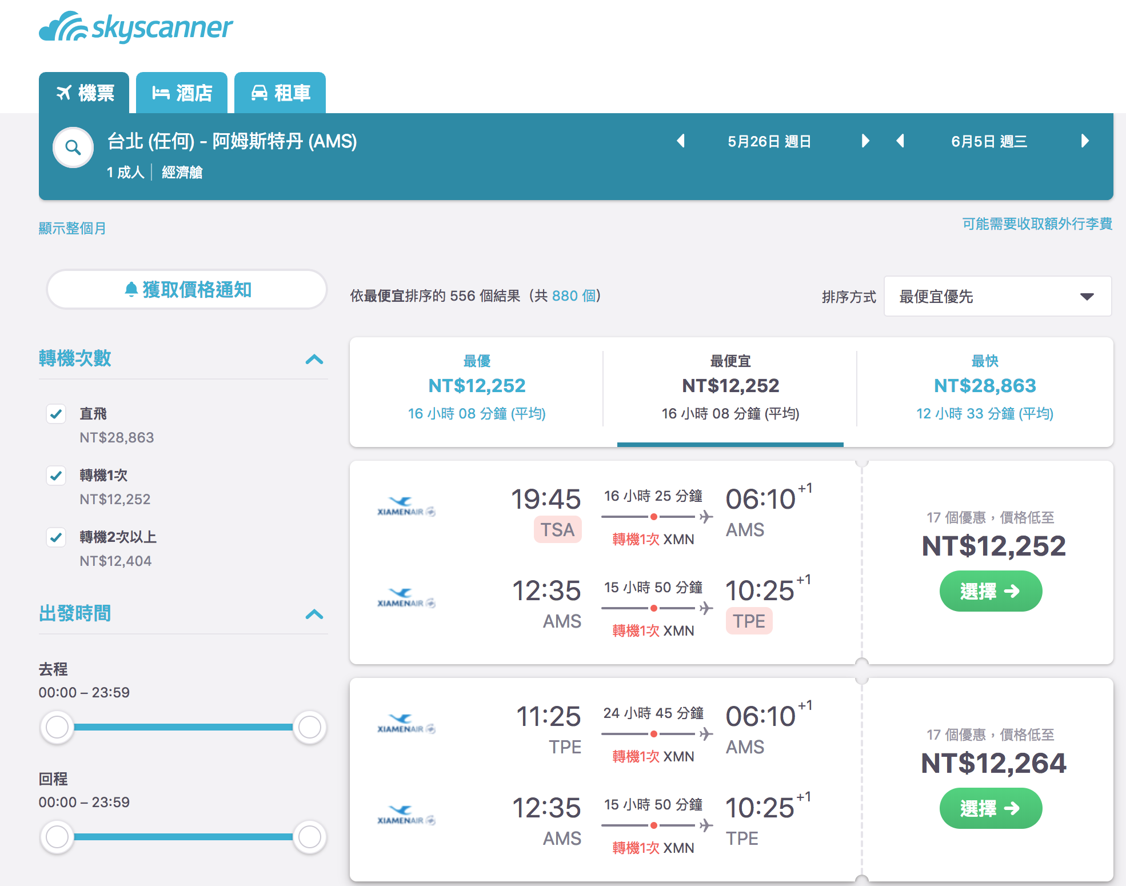Uncheck the 直飛 filter
Screen dimensions: 1126x886
[x=56, y=414]
